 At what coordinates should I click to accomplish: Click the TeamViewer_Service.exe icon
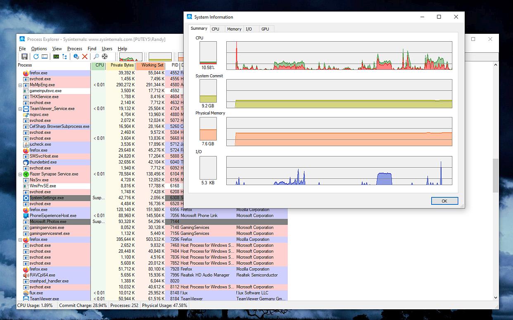(x=26, y=109)
